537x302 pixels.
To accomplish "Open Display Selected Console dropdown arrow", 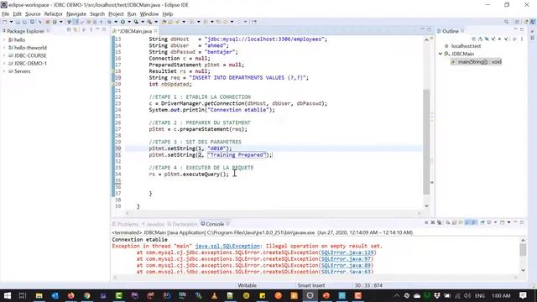I will [x=495, y=222].
